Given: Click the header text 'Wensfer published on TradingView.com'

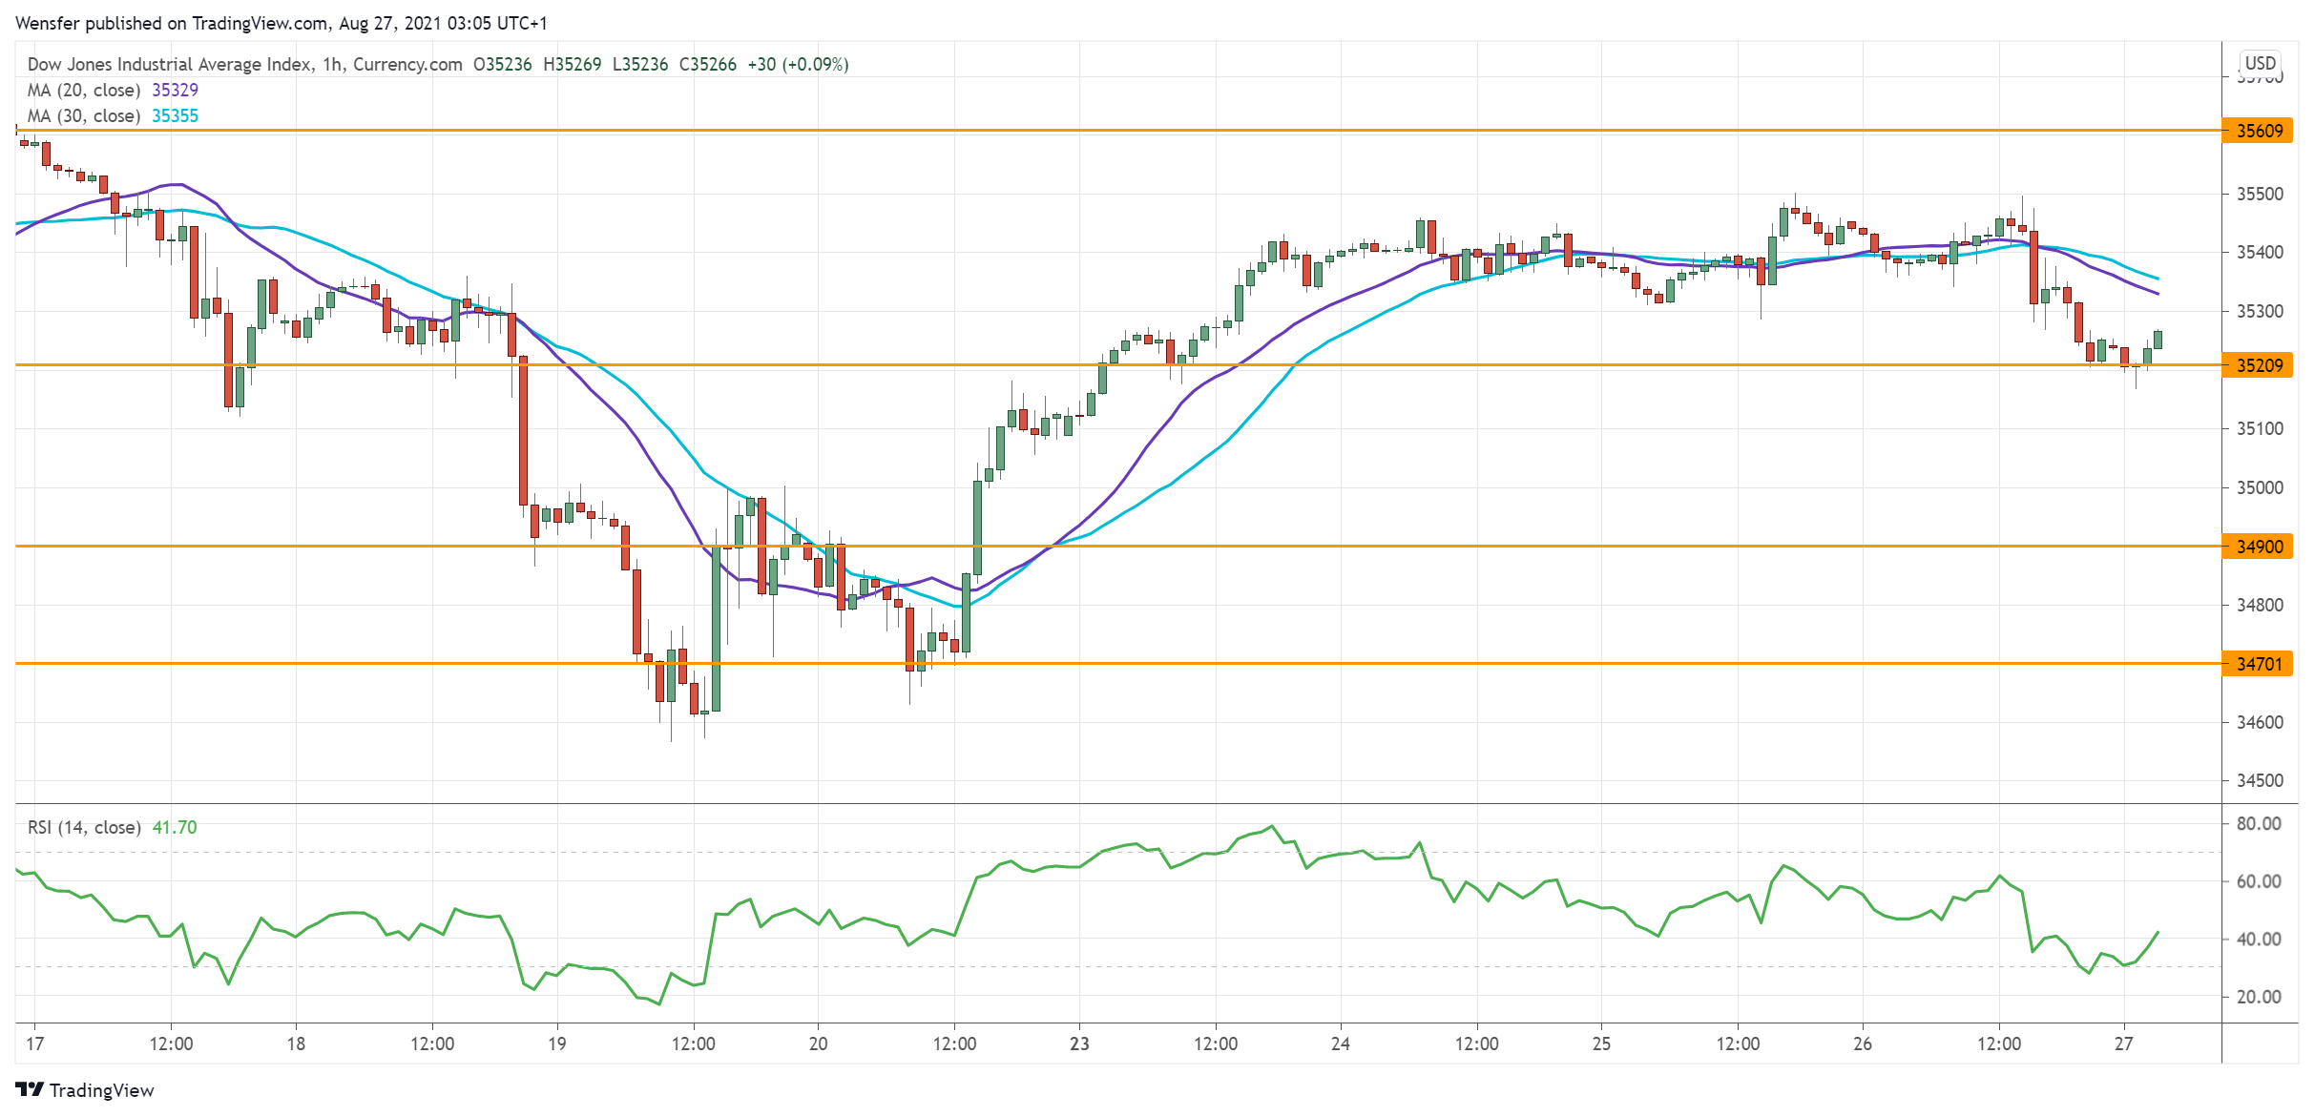Looking at the screenshot, I should point(172,23).
